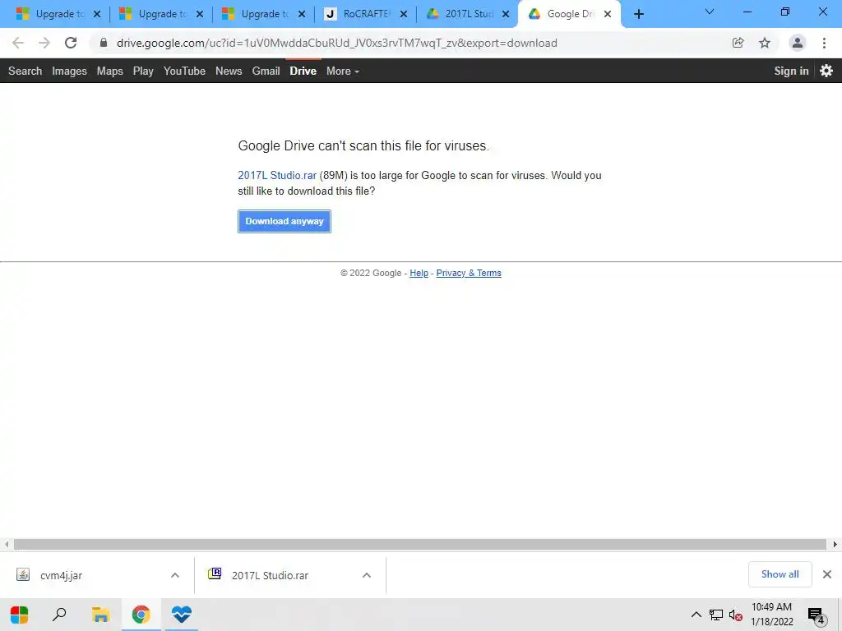Bookmark this page with the star icon
Viewport: 842px width, 631px height.
tap(765, 43)
